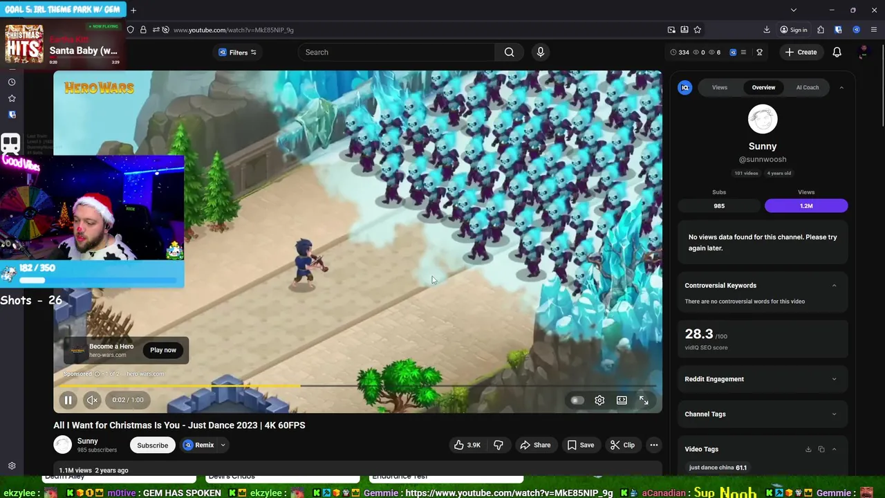This screenshot has height=498, width=885.
Task: Click the vidIQ round logo in the panel
Action: [684, 88]
